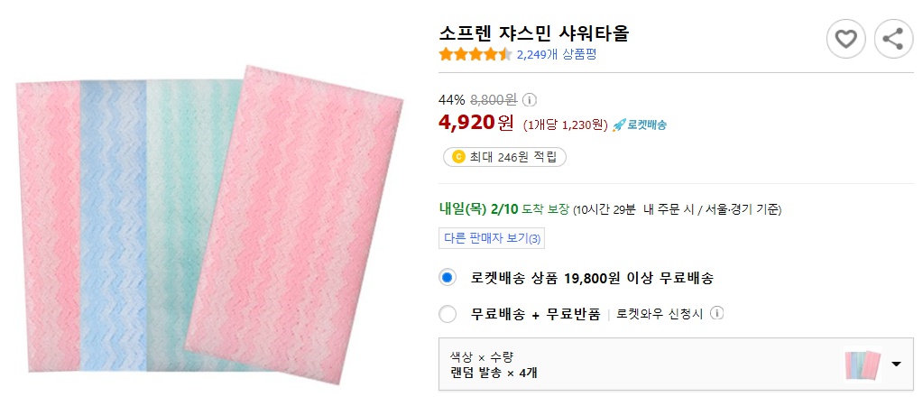
Task: Click 다른 판매자 보기(3) button
Action: tap(492, 239)
